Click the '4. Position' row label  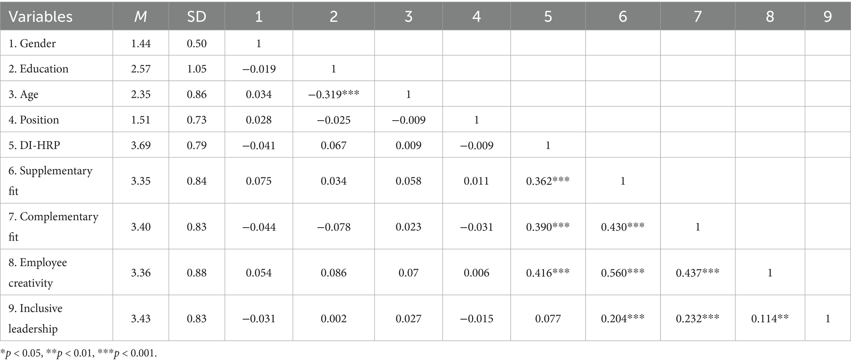tap(34, 120)
